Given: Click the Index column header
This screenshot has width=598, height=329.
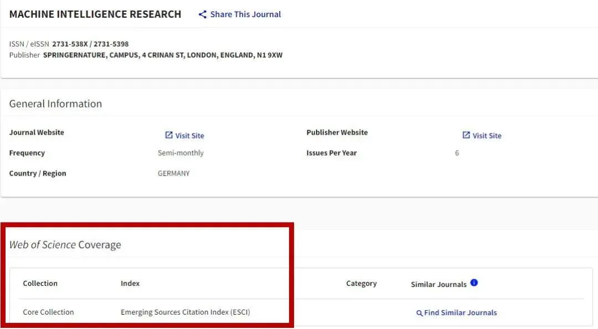Looking at the screenshot, I should coord(130,284).
